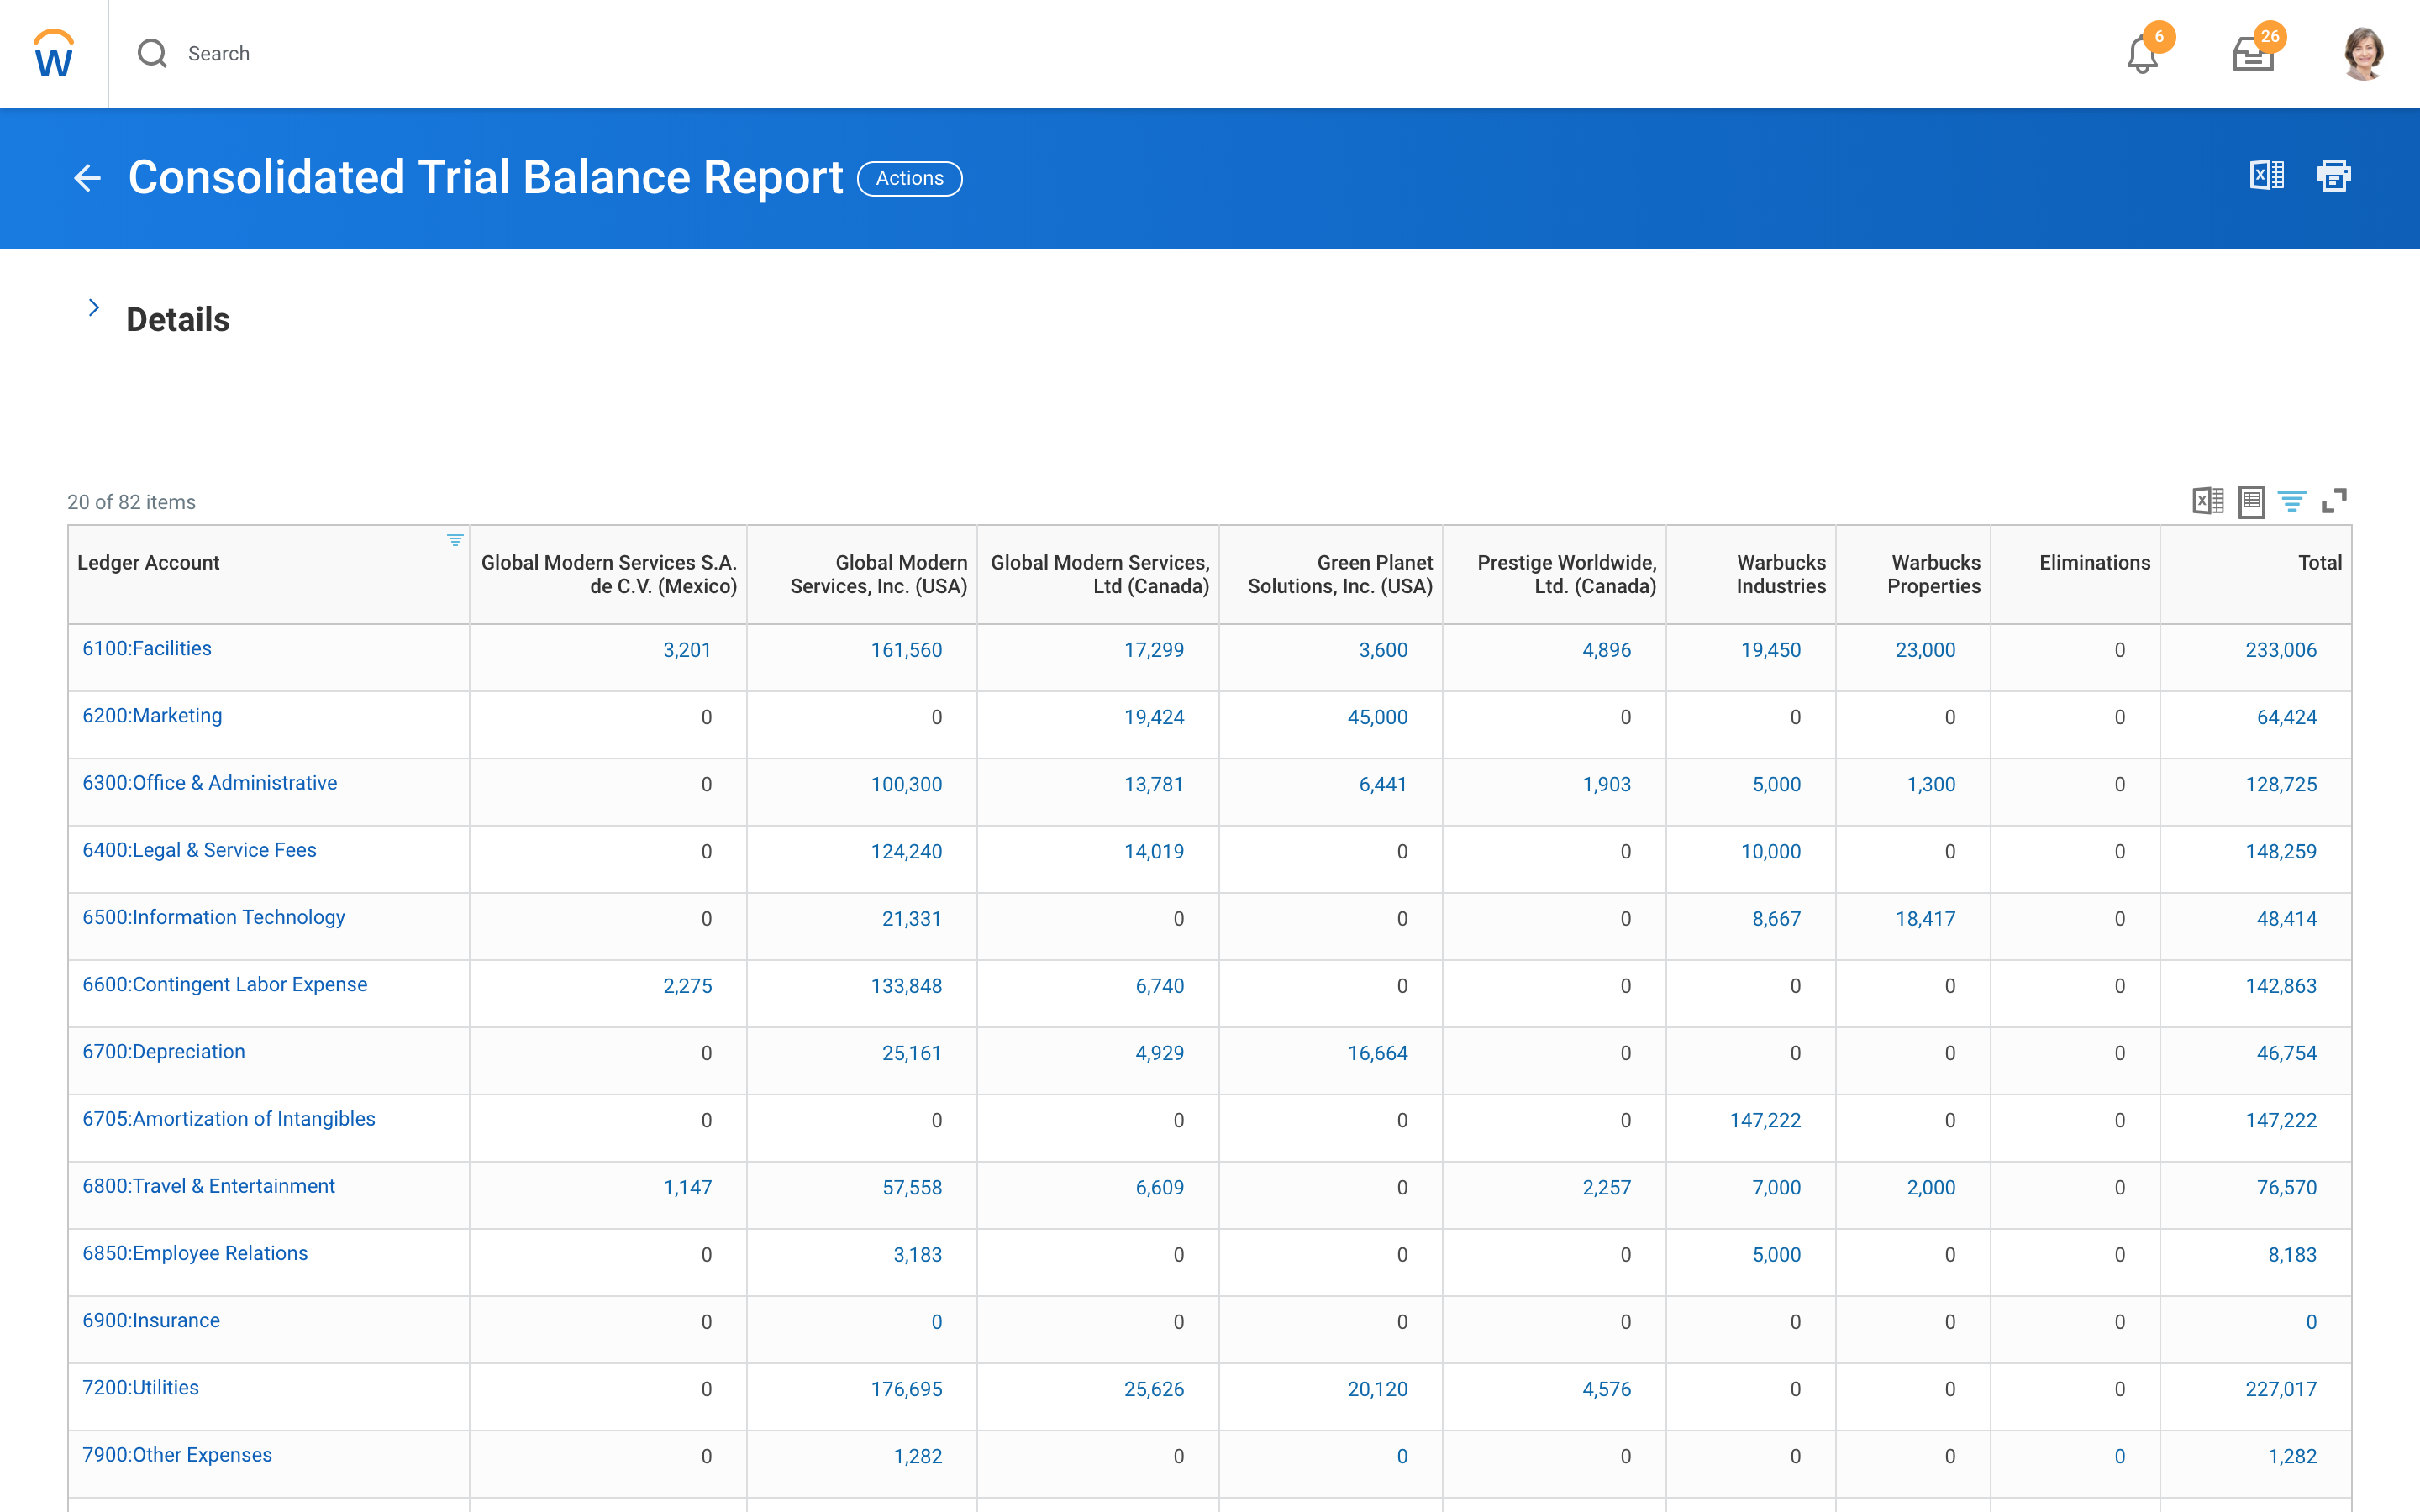The width and height of the screenshot is (2420, 1512).
Task: Go back using the header arrow
Action: click(87, 178)
